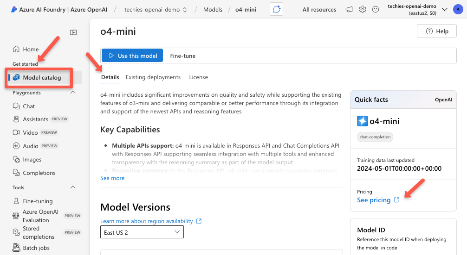The height and width of the screenshot is (255, 467).
Task: Open the user avatar A
Action: pos(458,10)
